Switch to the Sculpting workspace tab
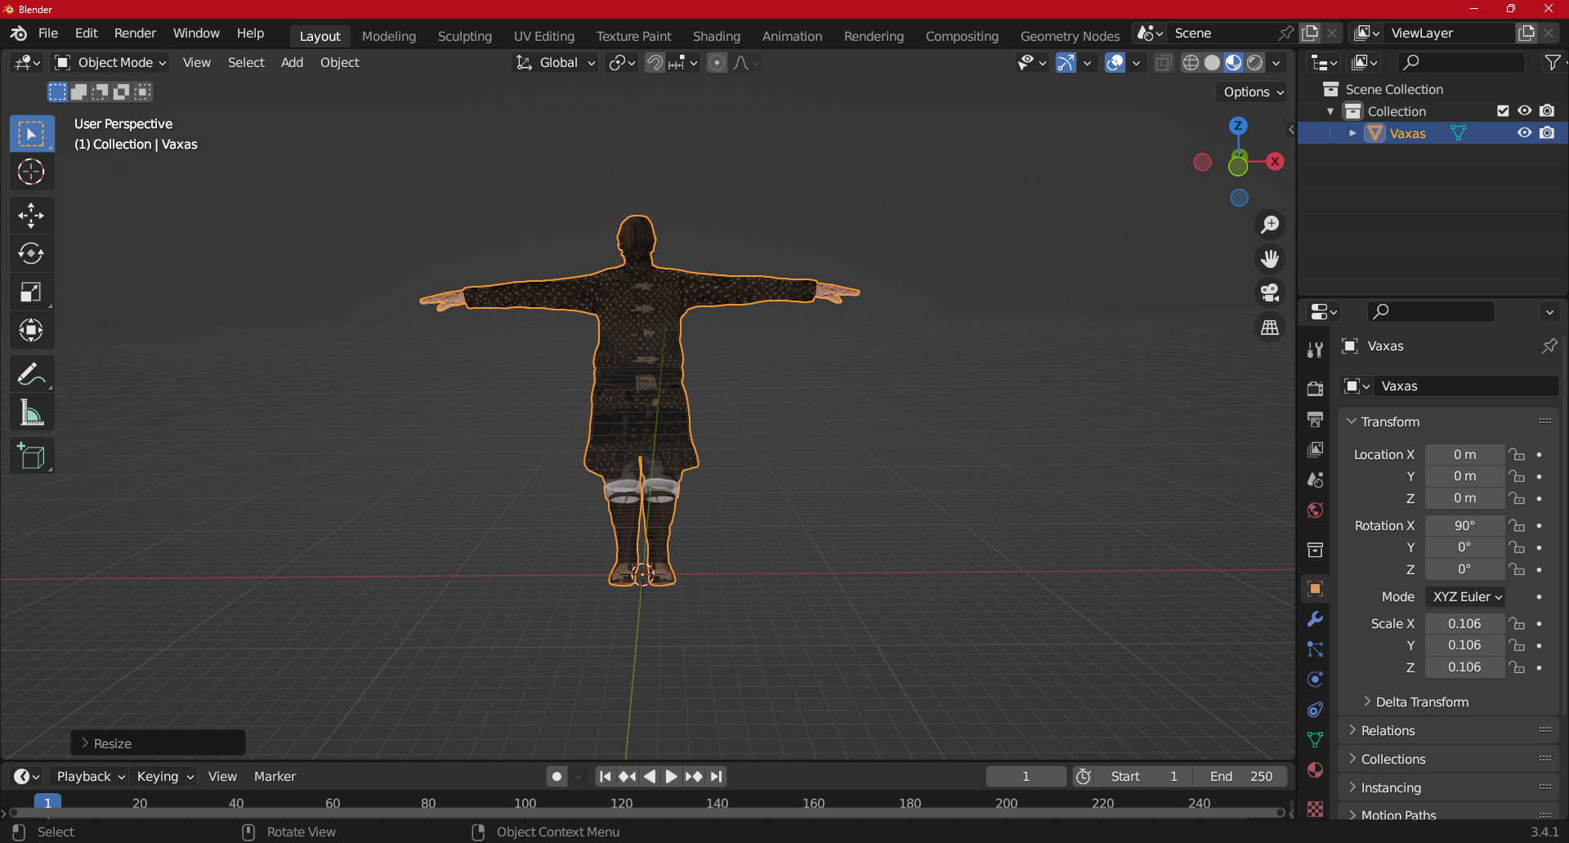This screenshot has width=1569, height=843. pyautogui.click(x=464, y=36)
